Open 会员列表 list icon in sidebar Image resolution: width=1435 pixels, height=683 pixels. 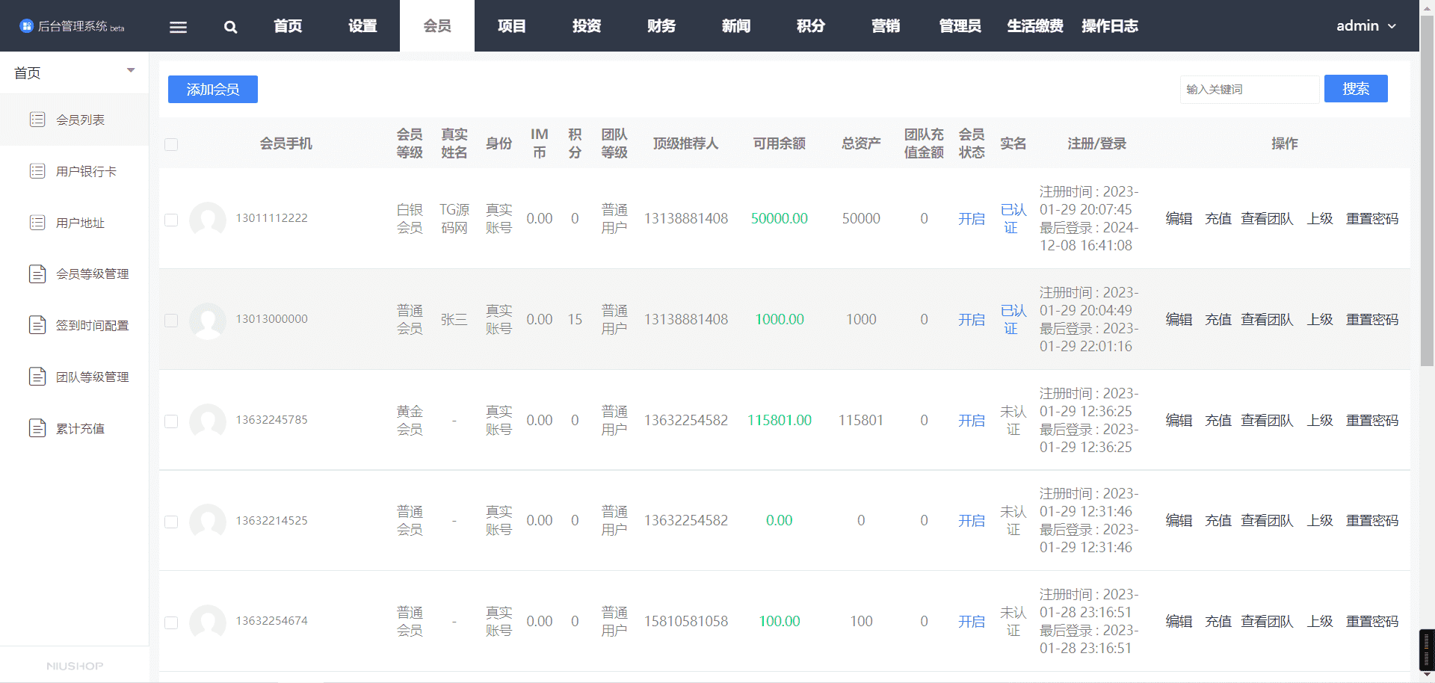[x=37, y=120]
